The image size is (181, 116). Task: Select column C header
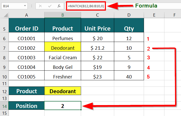click(97, 15)
